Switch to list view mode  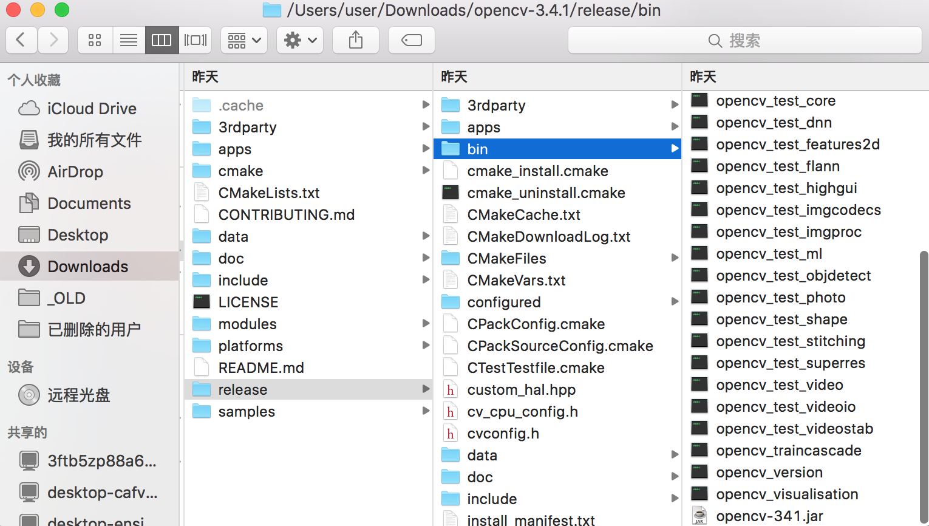pos(128,40)
